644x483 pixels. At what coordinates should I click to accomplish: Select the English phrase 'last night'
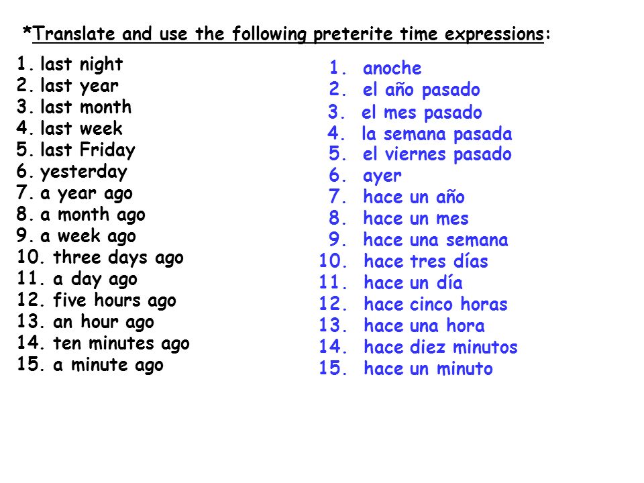[x=82, y=64]
